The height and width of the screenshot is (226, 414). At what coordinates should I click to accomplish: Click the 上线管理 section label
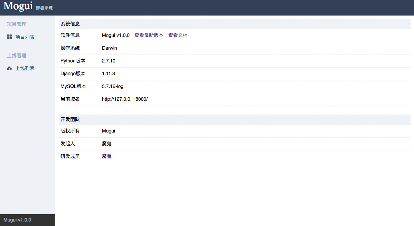[x=16, y=55]
